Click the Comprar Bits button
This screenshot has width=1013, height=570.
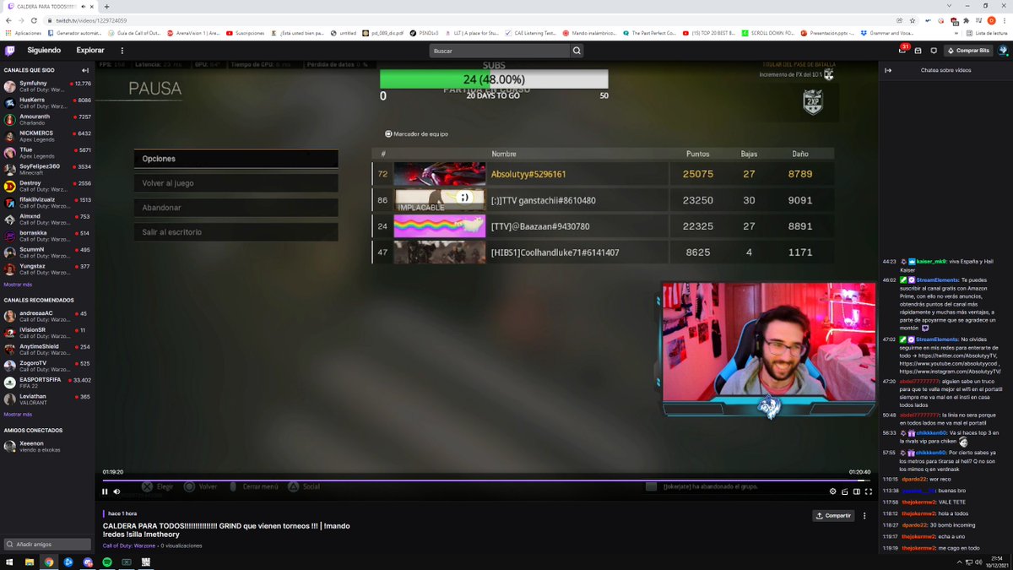972,50
